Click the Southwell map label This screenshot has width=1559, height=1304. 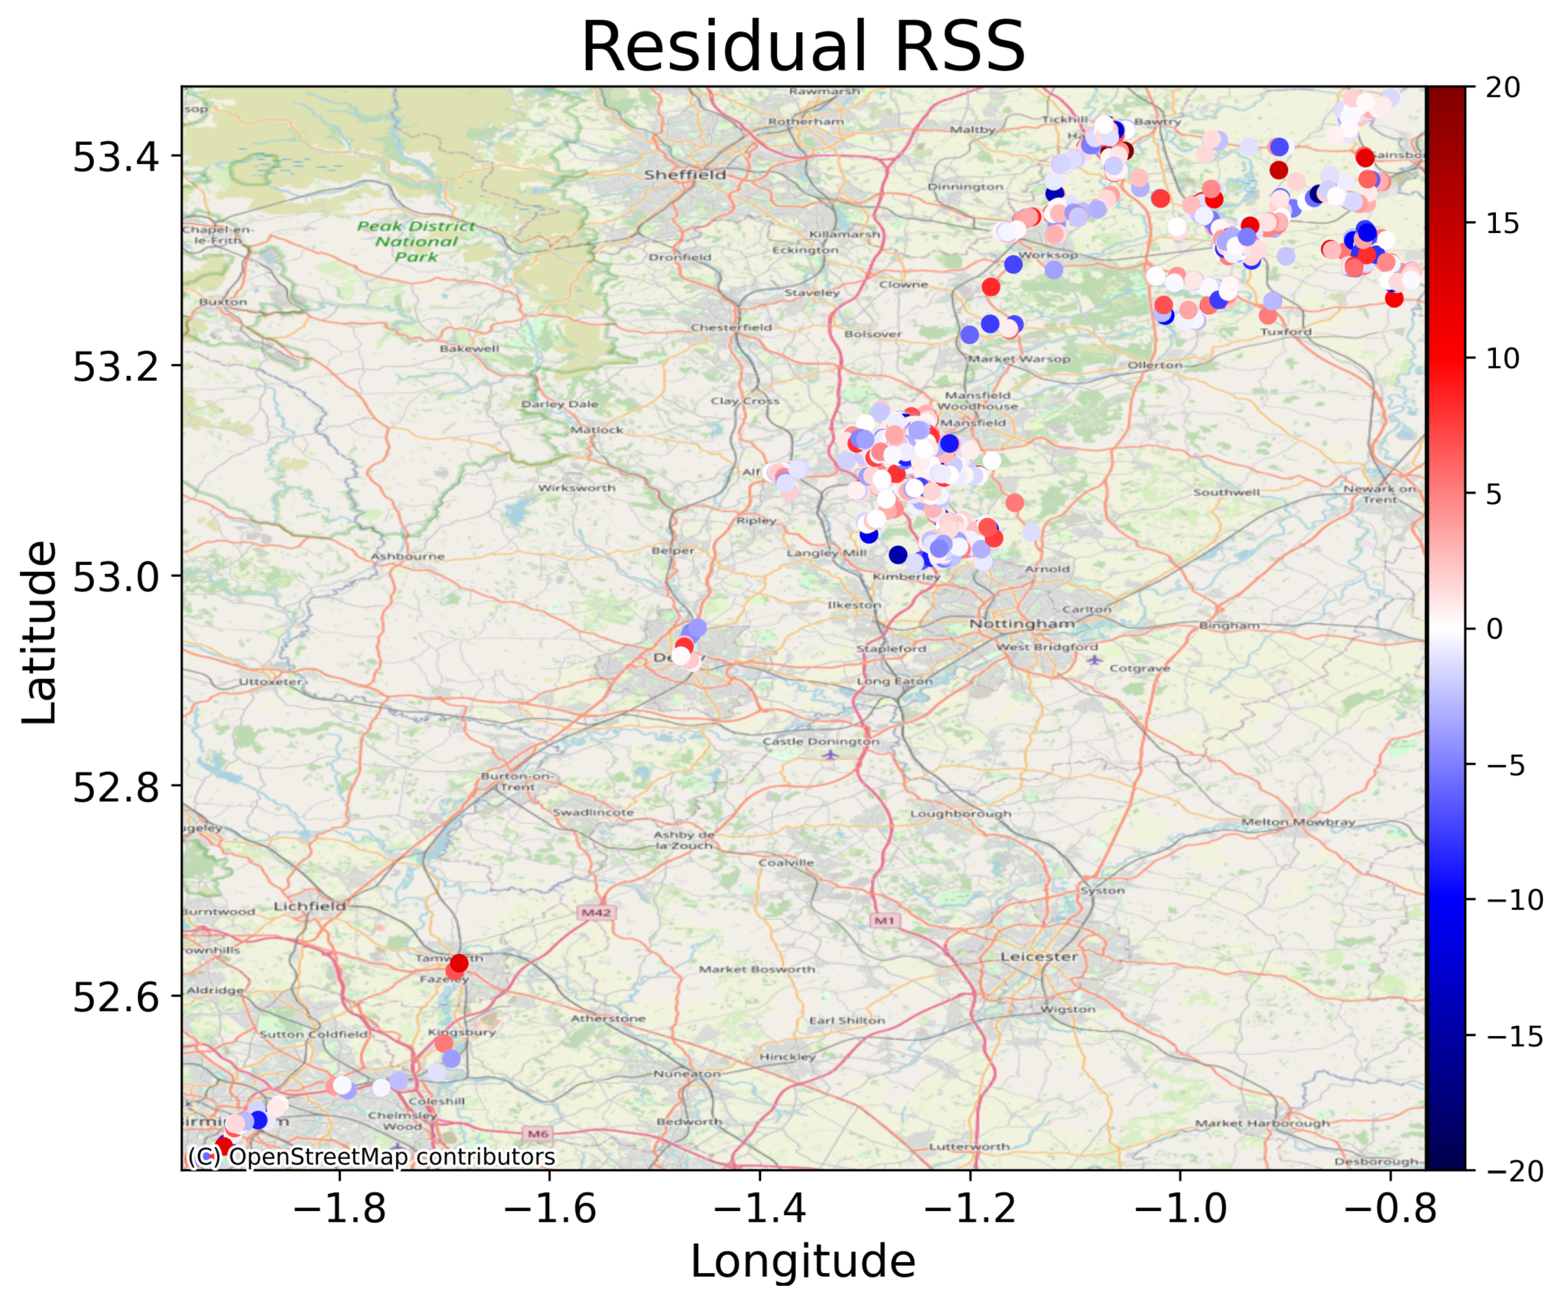[1226, 492]
